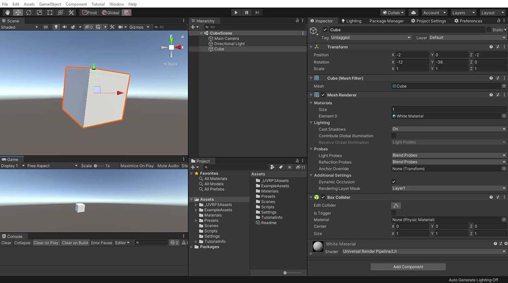This screenshot has height=283, width=508.
Task: Select the Rotate tool
Action: tap(28, 12)
